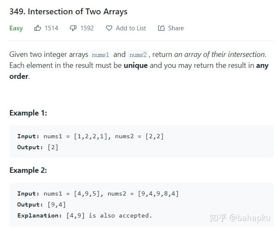Click the Example 1 Output [2] line
Screen dimensions: 278x231
coord(38,147)
